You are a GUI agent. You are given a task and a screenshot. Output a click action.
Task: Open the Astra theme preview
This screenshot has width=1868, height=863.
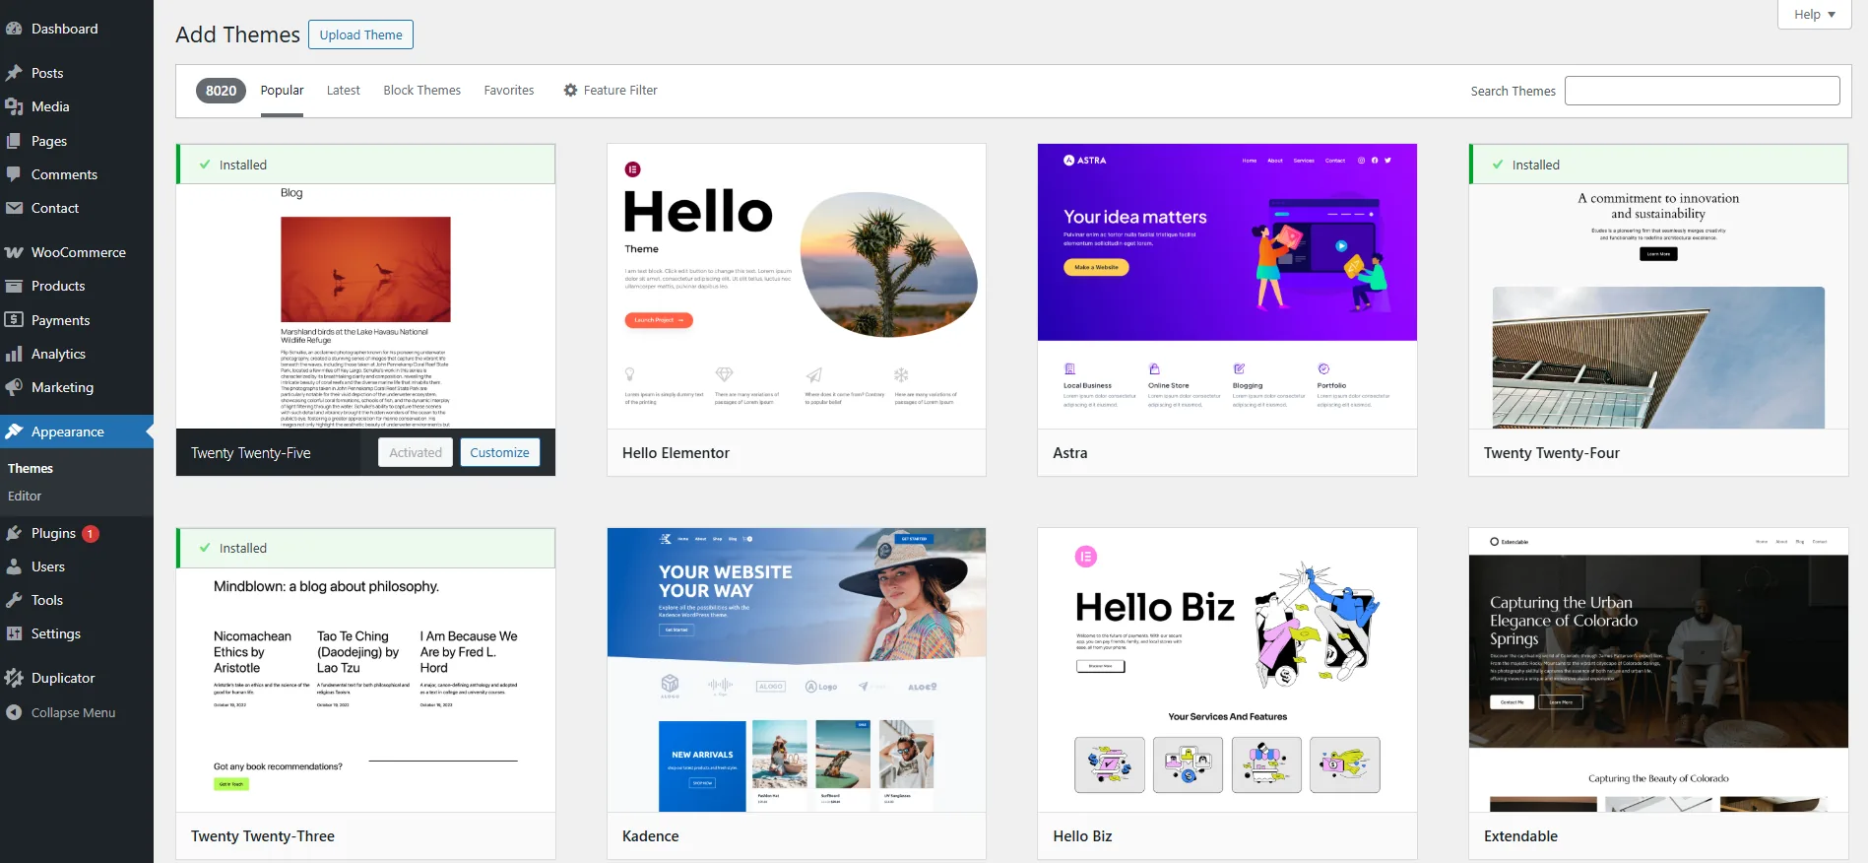1227,286
